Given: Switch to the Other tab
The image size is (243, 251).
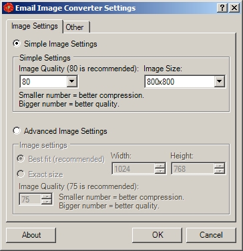Looking at the screenshot, I should [x=75, y=27].
